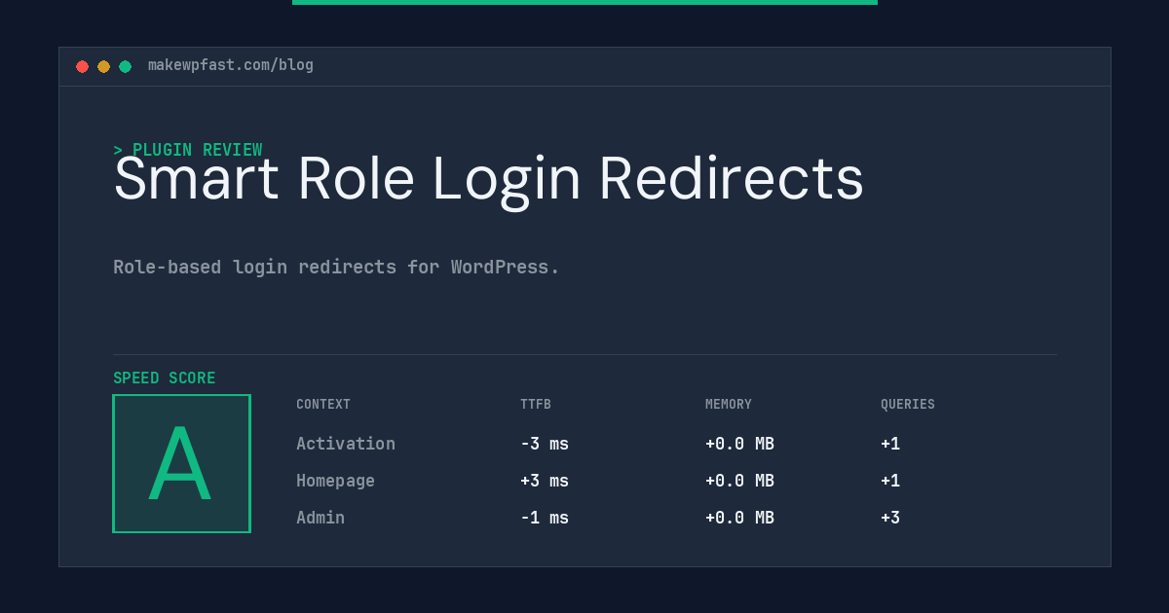Image resolution: width=1169 pixels, height=613 pixels.
Task: Select the Homepage row label
Action: point(335,481)
